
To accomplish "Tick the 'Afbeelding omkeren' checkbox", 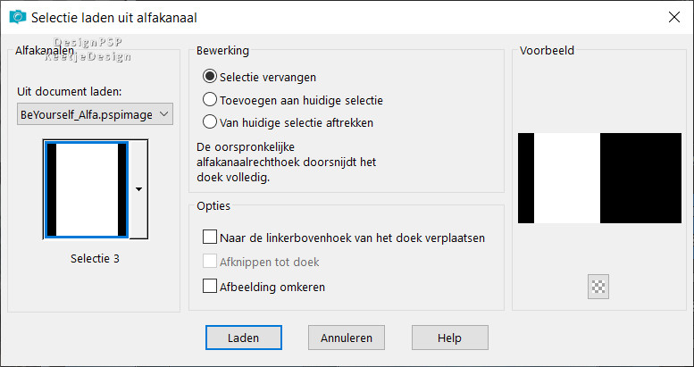I will pos(210,287).
